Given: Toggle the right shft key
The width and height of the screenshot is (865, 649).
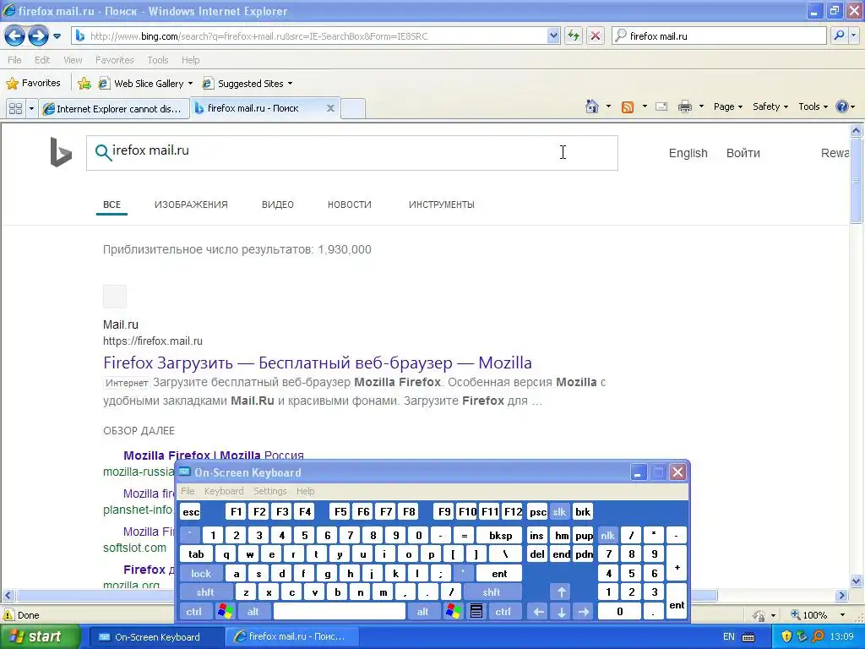Looking at the screenshot, I should [x=492, y=592].
